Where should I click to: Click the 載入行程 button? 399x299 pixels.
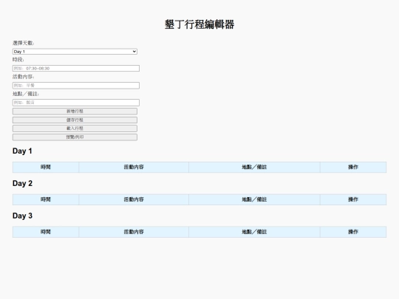pyautogui.click(x=75, y=128)
